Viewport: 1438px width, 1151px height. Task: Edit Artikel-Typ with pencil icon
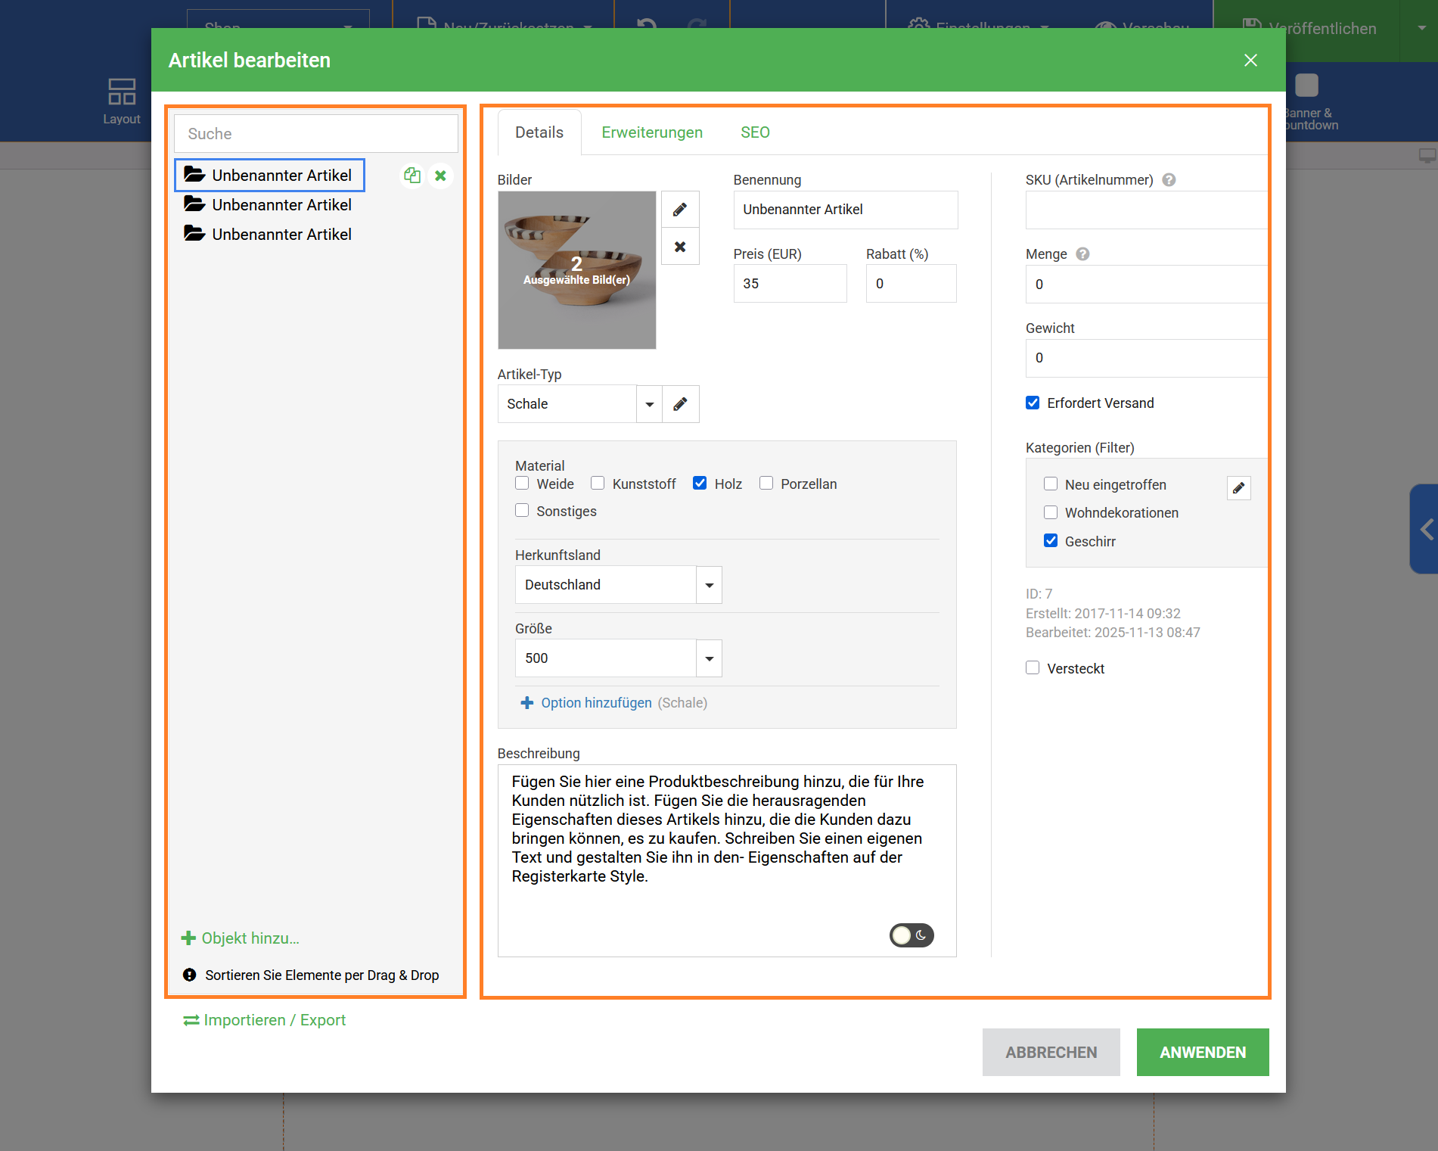680,404
